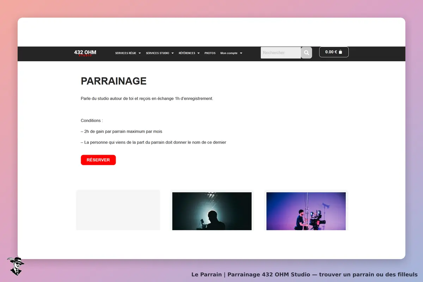Click the 432 OHM Studio logo
This screenshot has height=282, width=423.
pyautogui.click(x=85, y=53)
